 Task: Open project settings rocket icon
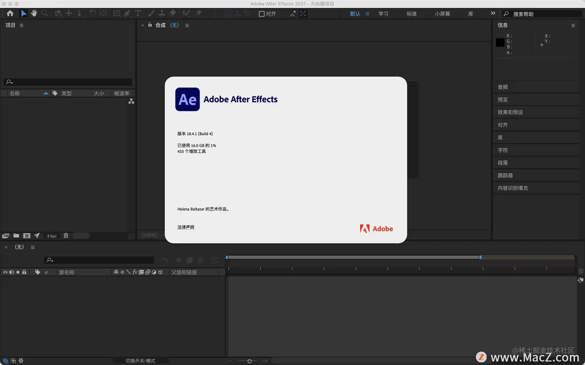click(37, 235)
